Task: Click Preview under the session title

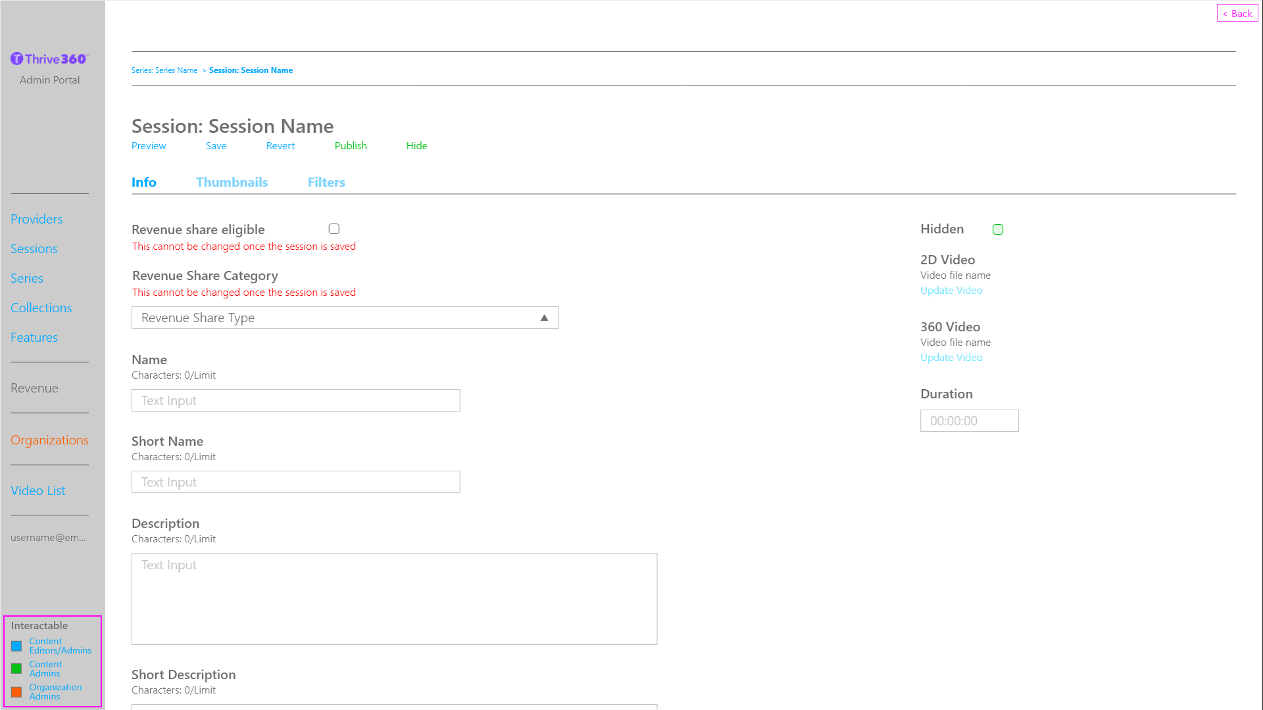Action: tap(149, 146)
